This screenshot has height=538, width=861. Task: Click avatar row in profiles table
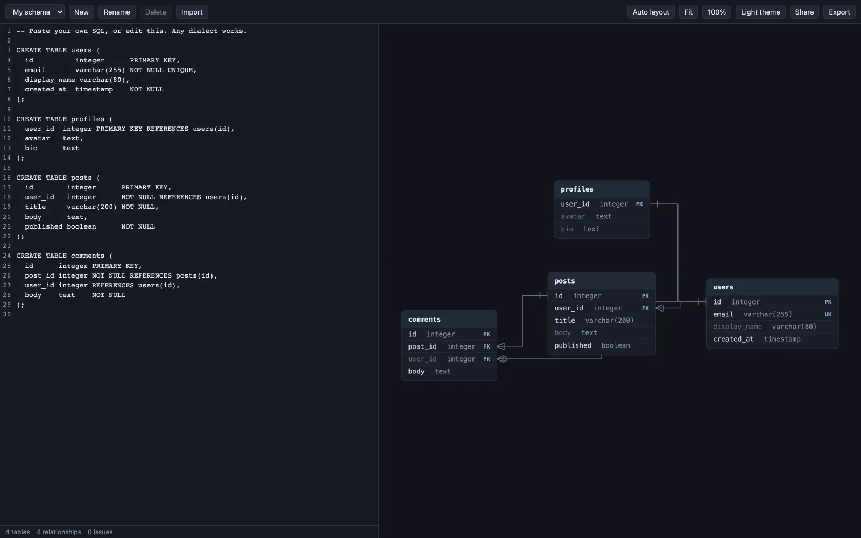click(x=602, y=216)
